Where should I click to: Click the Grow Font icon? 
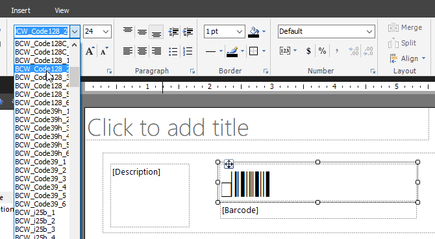click(90, 51)
